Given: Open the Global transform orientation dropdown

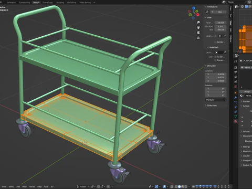Looking at the screenshot, I should click(x=83, y=186).
